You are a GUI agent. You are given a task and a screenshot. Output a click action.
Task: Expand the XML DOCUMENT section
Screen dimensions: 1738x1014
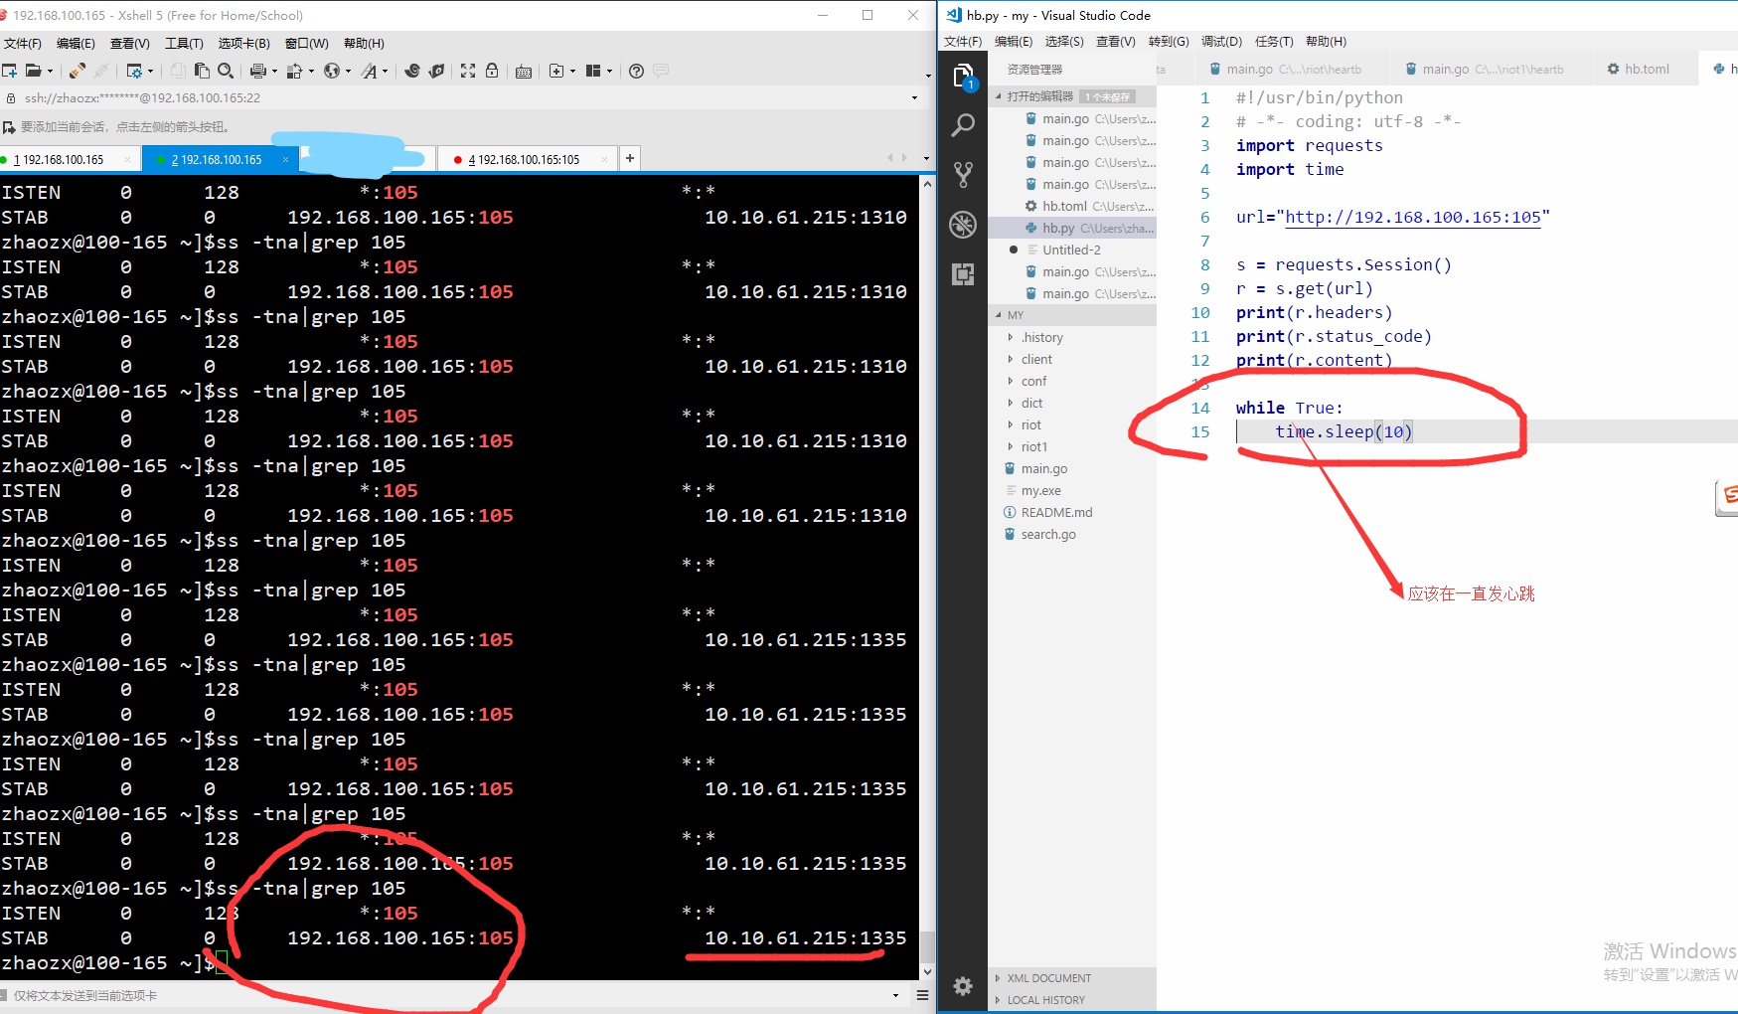(x=1048, y=978)
